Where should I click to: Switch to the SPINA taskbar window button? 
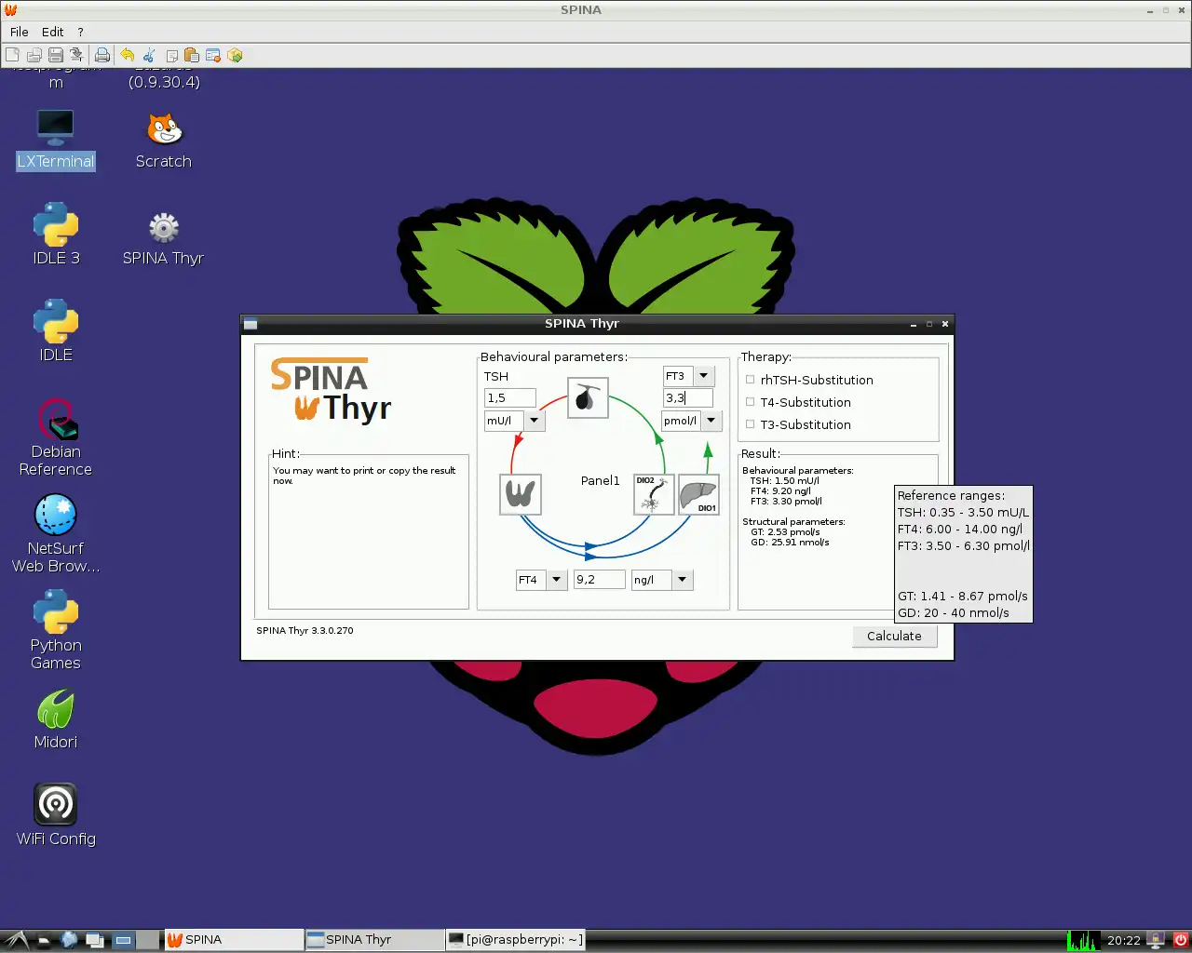(x=234, y=940)
